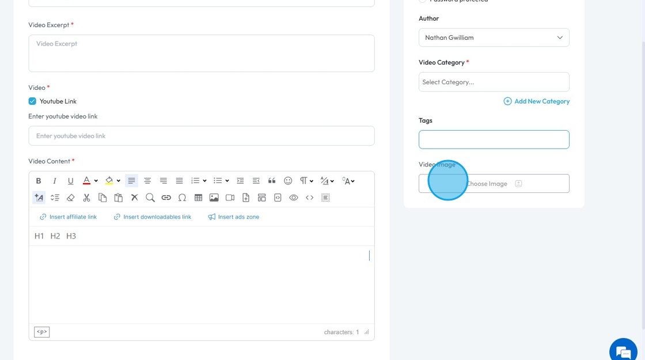645x360 pixels.
Task: Toggle underline formatting
Action: click(70, 181)
